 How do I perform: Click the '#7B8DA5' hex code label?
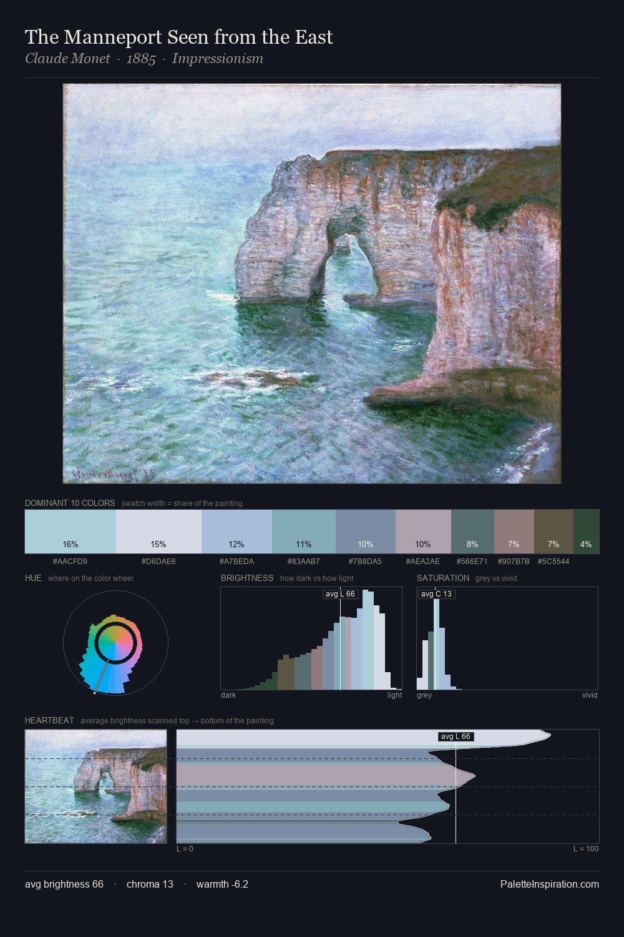pos(365,561)
